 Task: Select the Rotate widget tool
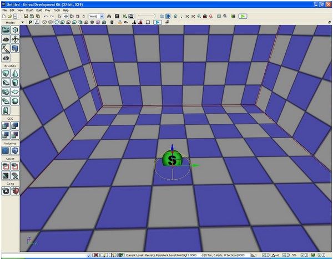(x=72, y=16)
